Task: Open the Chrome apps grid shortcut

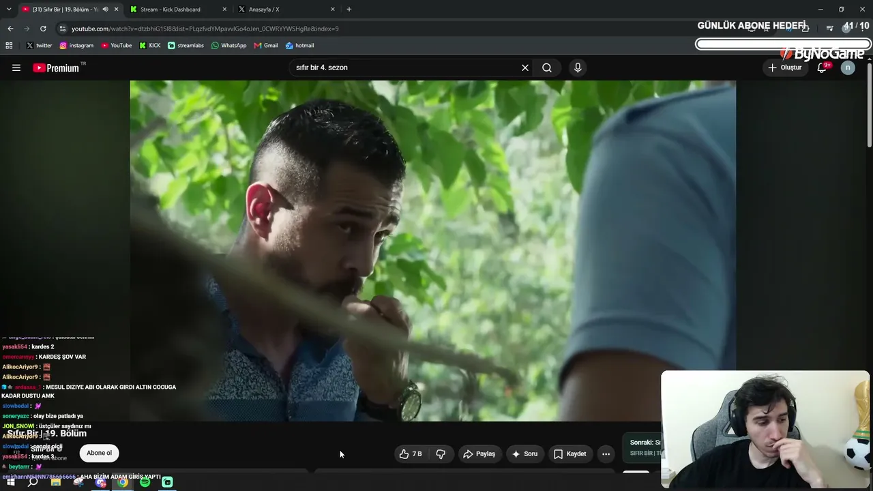Action: (9, 45)
